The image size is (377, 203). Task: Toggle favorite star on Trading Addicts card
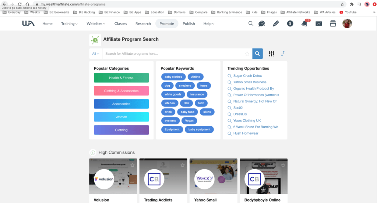point(183,165)
